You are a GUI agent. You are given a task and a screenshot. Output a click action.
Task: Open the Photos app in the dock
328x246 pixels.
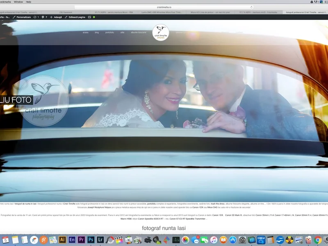click(185, 240)
